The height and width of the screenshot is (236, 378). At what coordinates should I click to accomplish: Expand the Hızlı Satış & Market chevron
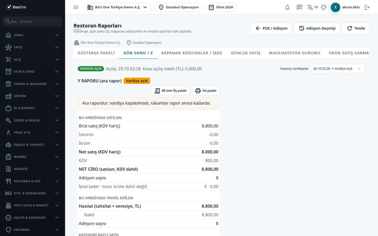click(x=57, y=205)
